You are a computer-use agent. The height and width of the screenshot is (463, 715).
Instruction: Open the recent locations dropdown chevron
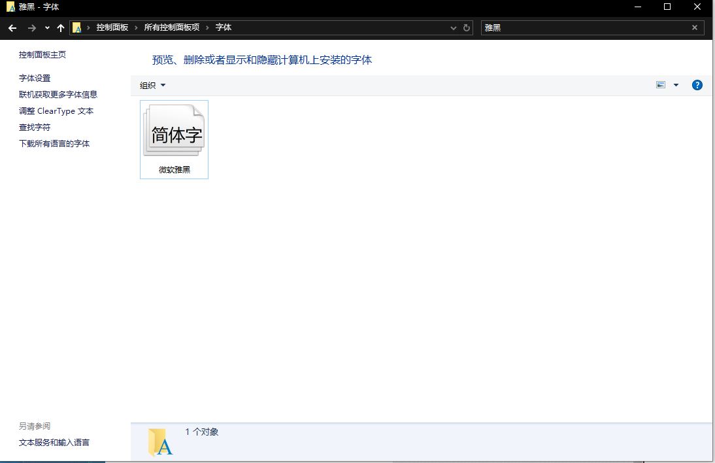tap(47, 28)
